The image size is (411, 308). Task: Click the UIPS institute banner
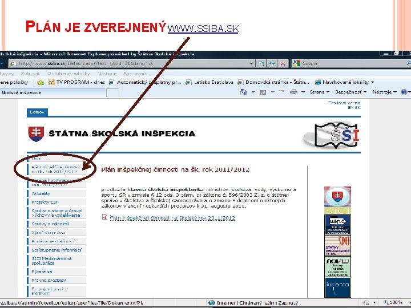pos(337,225)
